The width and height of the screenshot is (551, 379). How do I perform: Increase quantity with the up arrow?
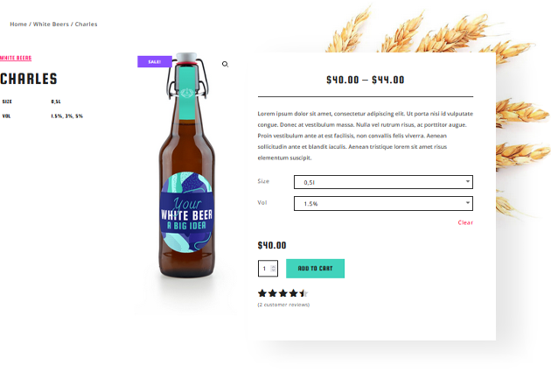(274, 267)
